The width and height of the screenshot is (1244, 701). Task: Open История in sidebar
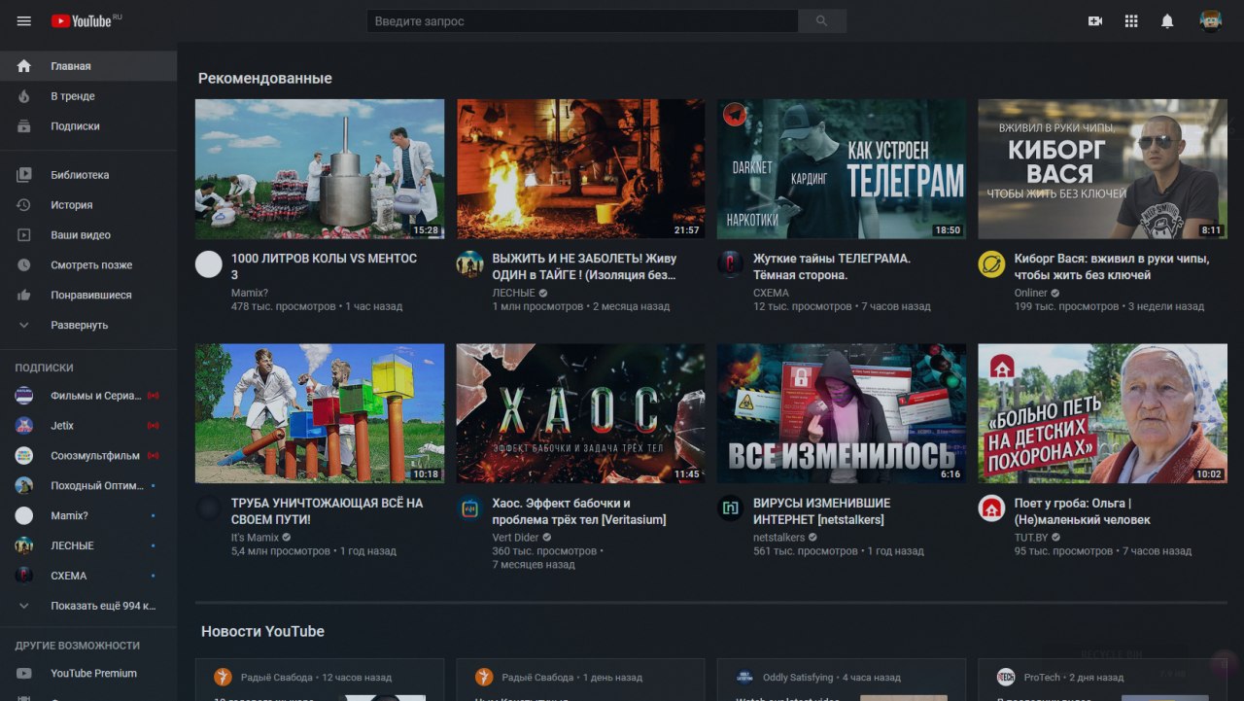(x=88, y=205)
